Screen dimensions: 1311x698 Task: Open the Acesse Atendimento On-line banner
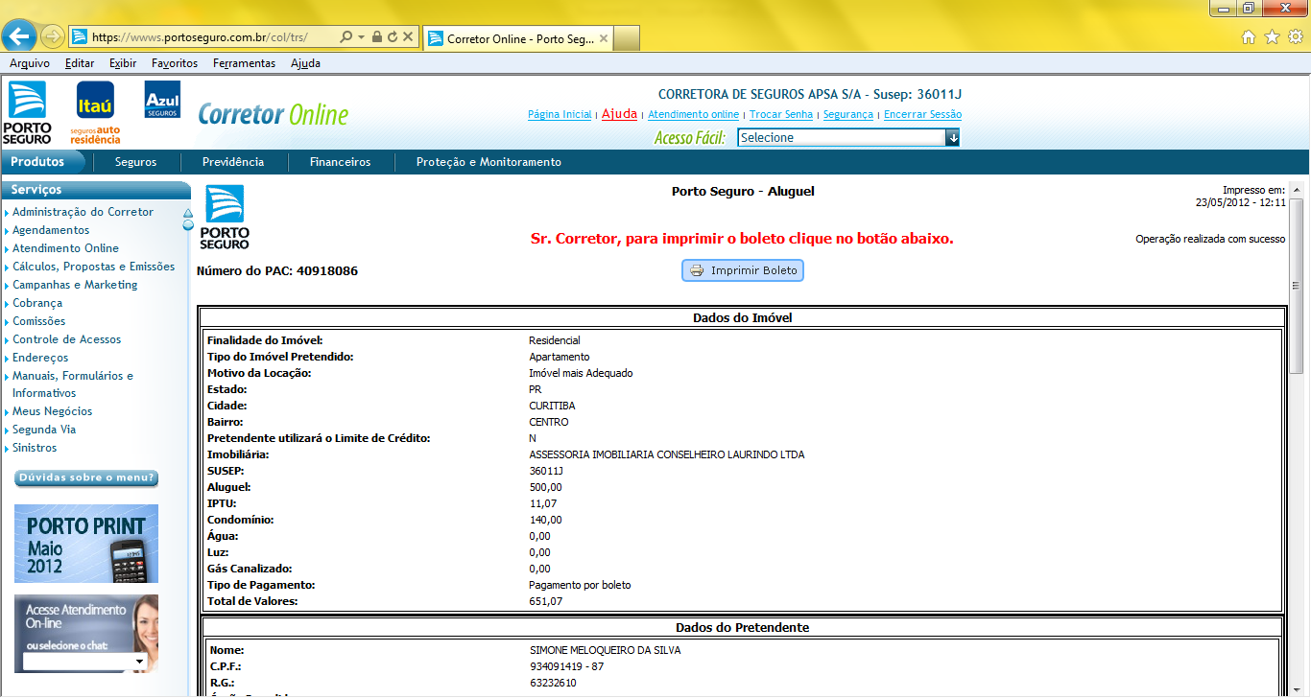pyautogui.click(x=86, y=634)
